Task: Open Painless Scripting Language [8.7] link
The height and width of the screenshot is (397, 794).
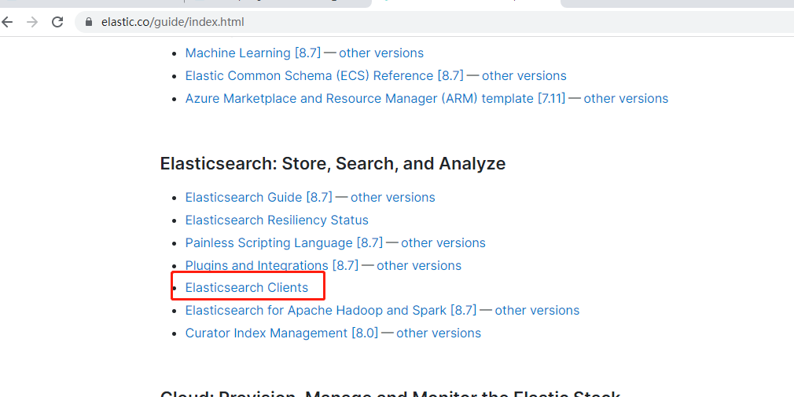Action: [x=284, y=243]
